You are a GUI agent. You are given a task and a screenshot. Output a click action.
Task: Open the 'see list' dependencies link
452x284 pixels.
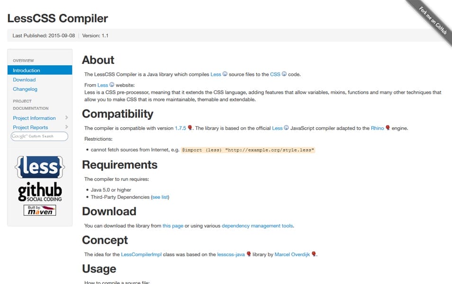160,197
